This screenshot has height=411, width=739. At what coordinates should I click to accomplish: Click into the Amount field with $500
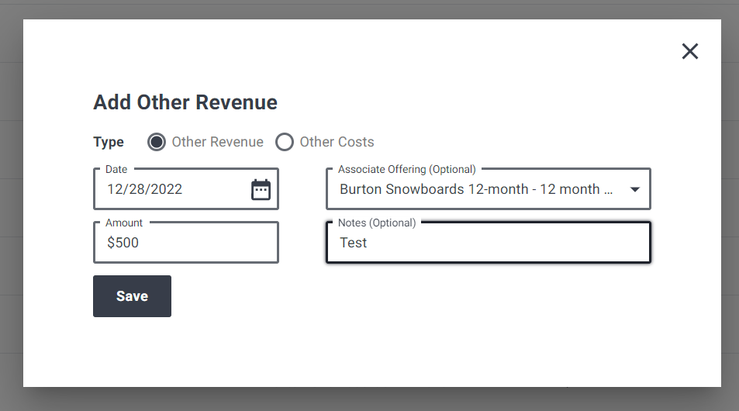tap(185, 243)
